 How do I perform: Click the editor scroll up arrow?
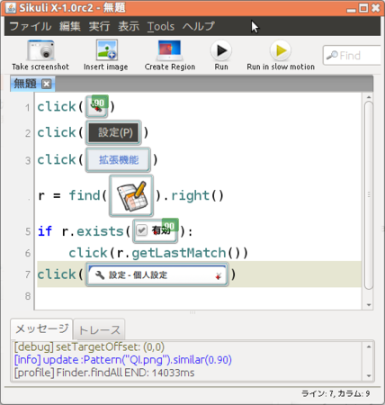(x=369, y=97)
